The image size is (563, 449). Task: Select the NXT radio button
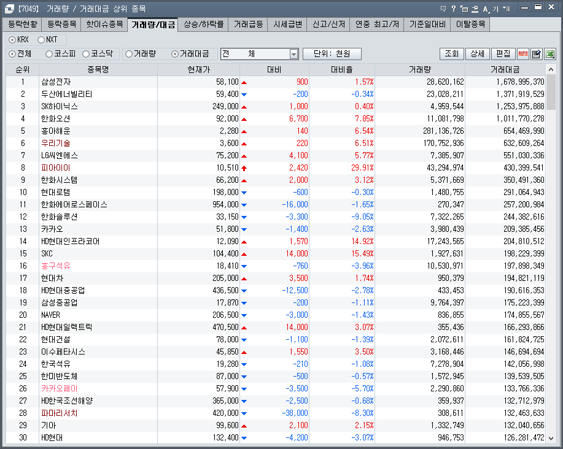[41, 40]
